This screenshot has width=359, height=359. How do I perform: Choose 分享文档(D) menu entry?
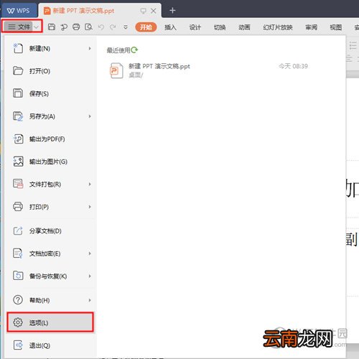50,231
